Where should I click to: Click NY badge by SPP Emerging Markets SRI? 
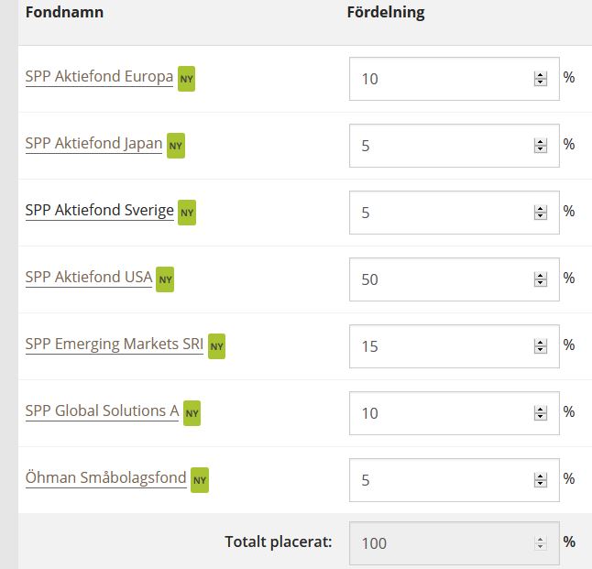(216, 346)
